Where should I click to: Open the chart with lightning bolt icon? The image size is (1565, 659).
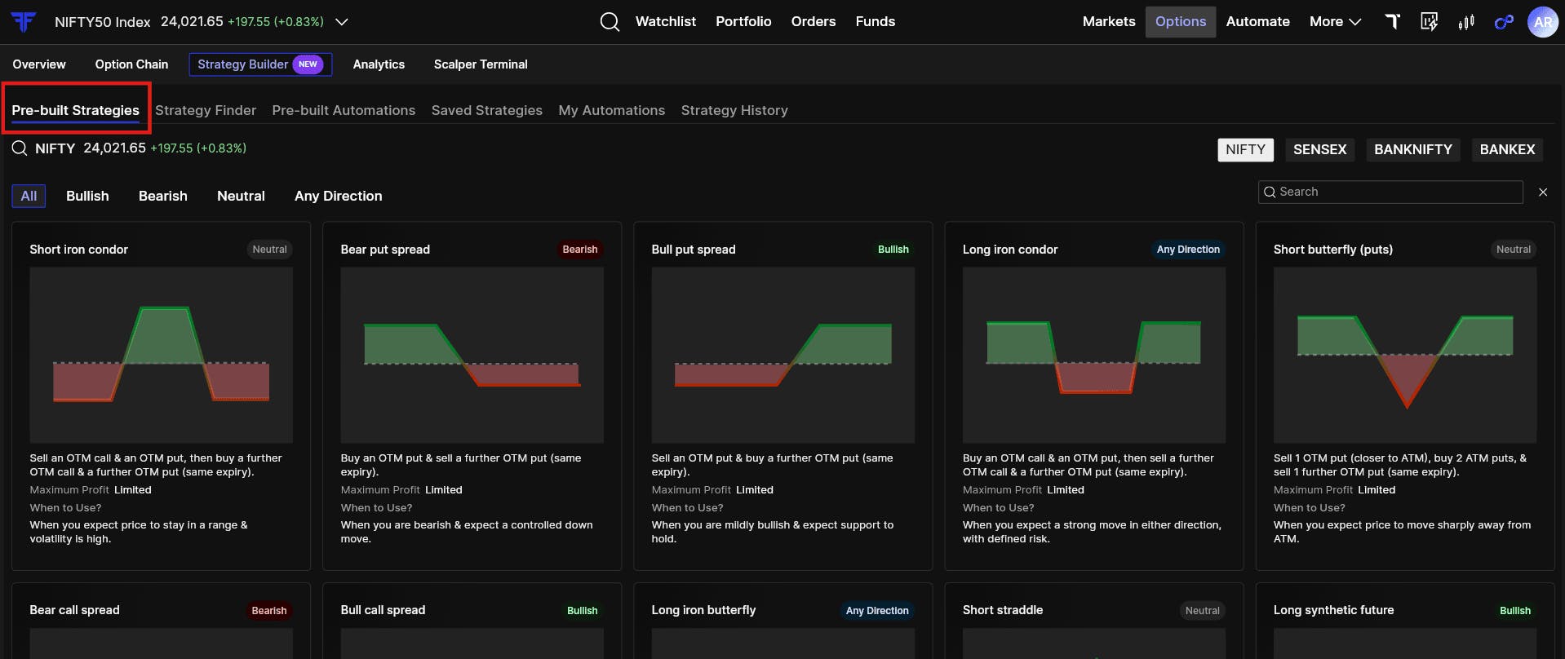click(x=1429, y=22)
